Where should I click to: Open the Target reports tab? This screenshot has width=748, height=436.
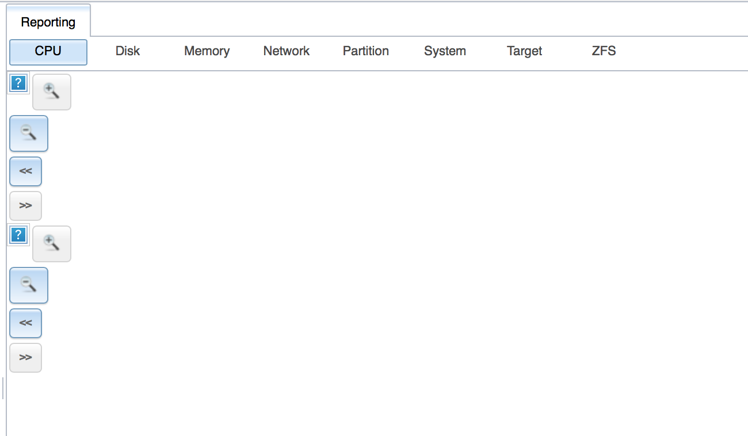tap(525, 51)
